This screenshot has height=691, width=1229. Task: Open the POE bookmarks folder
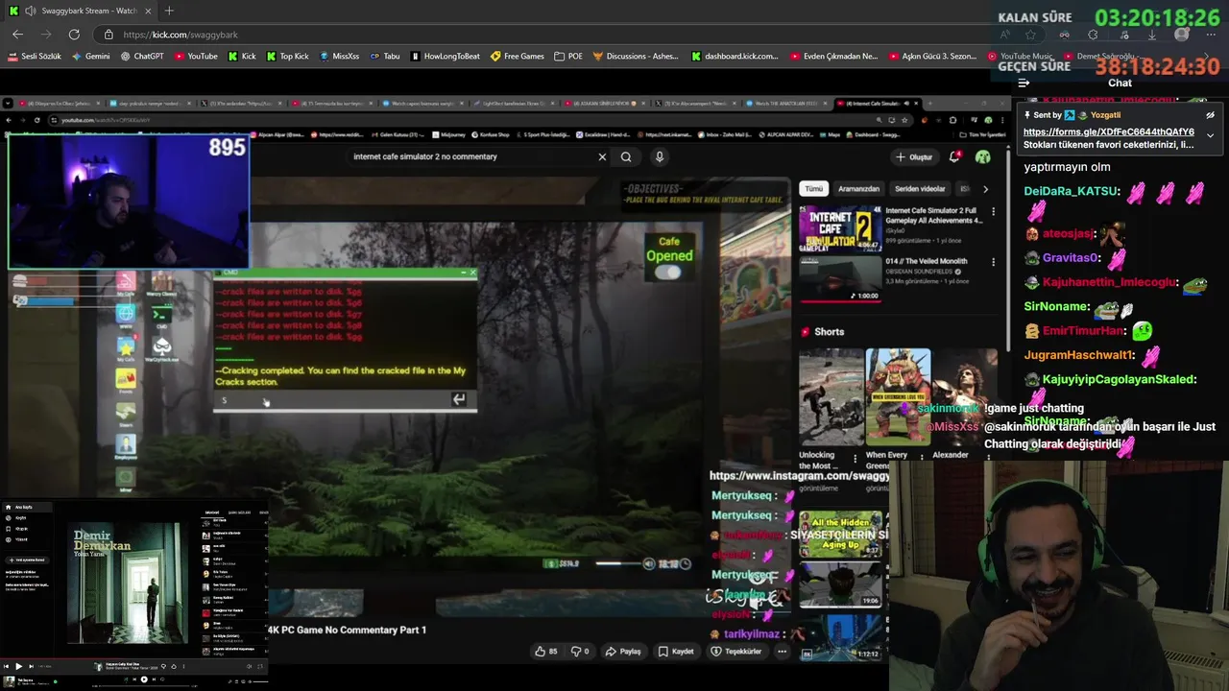[568, 57]
